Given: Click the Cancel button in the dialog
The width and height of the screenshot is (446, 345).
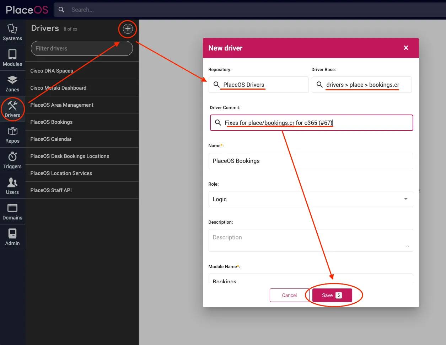Looking at the screenshot, I should click(289, 295).
